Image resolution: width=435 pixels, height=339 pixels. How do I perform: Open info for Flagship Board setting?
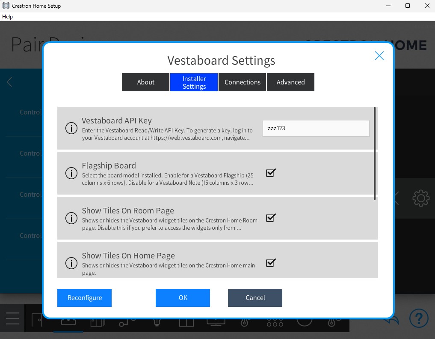click(x=71, y=173)
